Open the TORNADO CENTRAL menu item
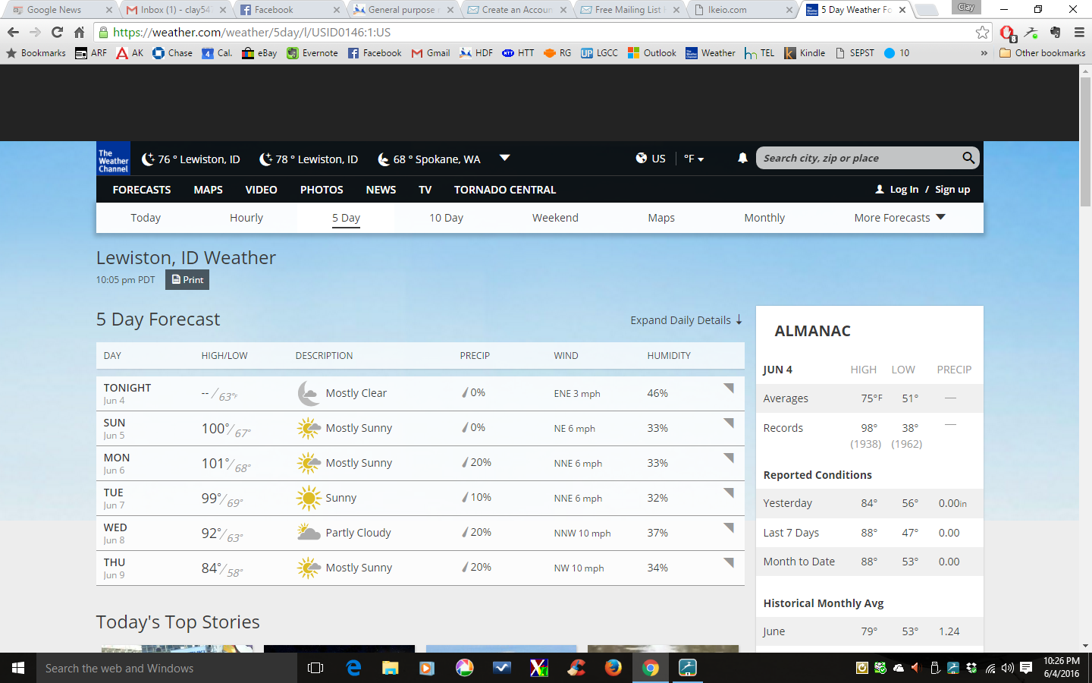 tap(504, 190)
